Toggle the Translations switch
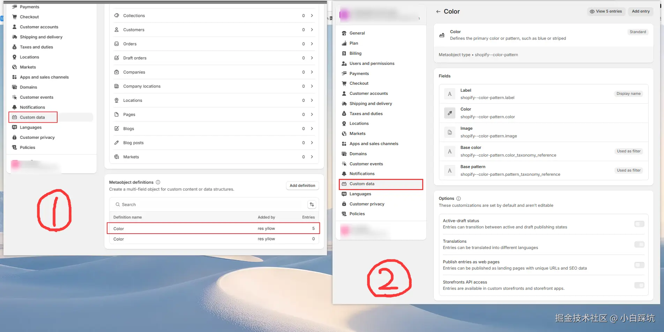This screenshot has width=664, height=332. [639, 244]
